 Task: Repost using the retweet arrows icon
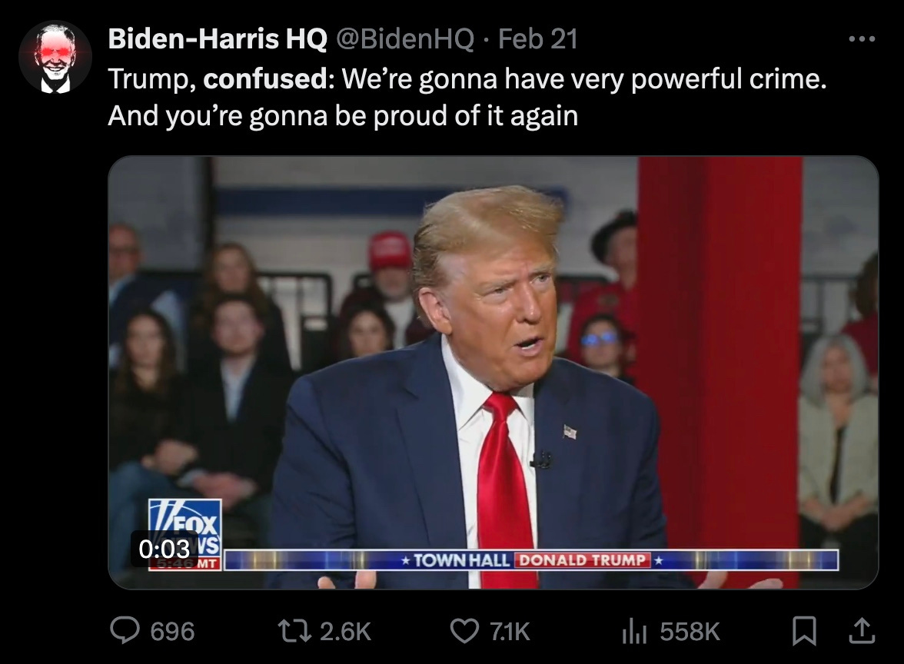click(294, 630)
